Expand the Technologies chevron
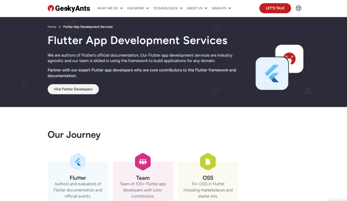This screenshot has height=201, width=347. [181, 8]
